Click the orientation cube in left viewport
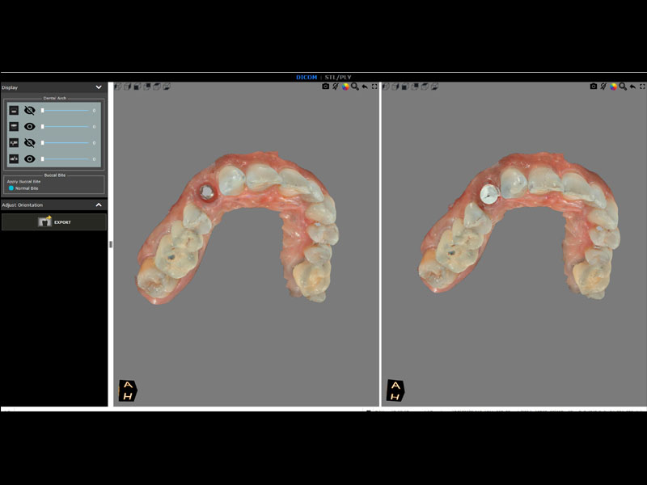This screenshot has width=647, height=485. (128, 390)
